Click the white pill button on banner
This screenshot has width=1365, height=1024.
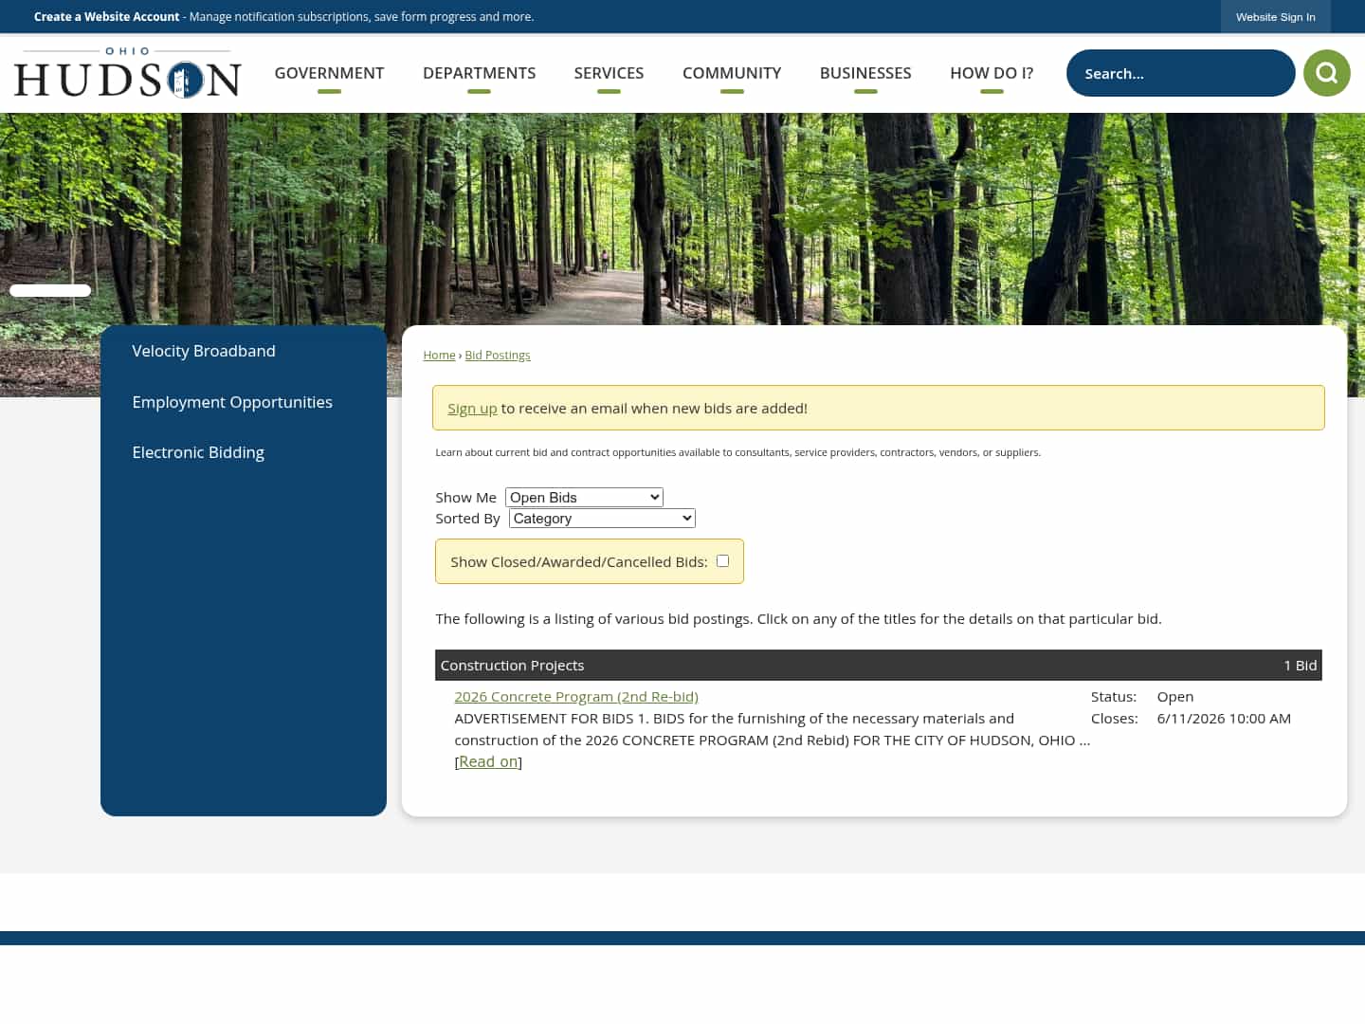click(50, 290)
